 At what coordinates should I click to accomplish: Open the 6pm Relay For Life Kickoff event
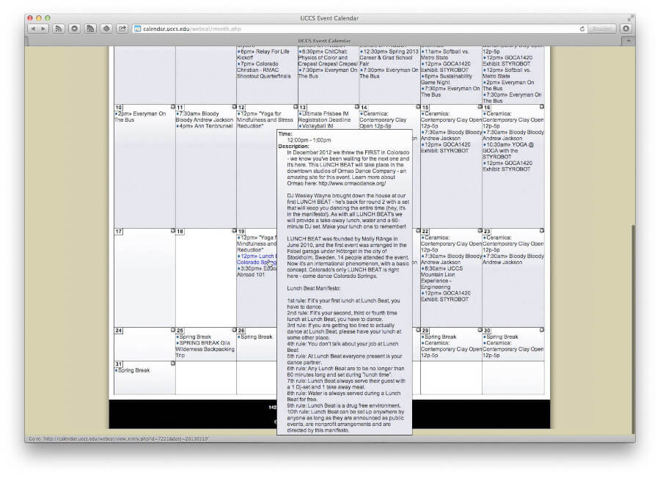coord(263,54)
